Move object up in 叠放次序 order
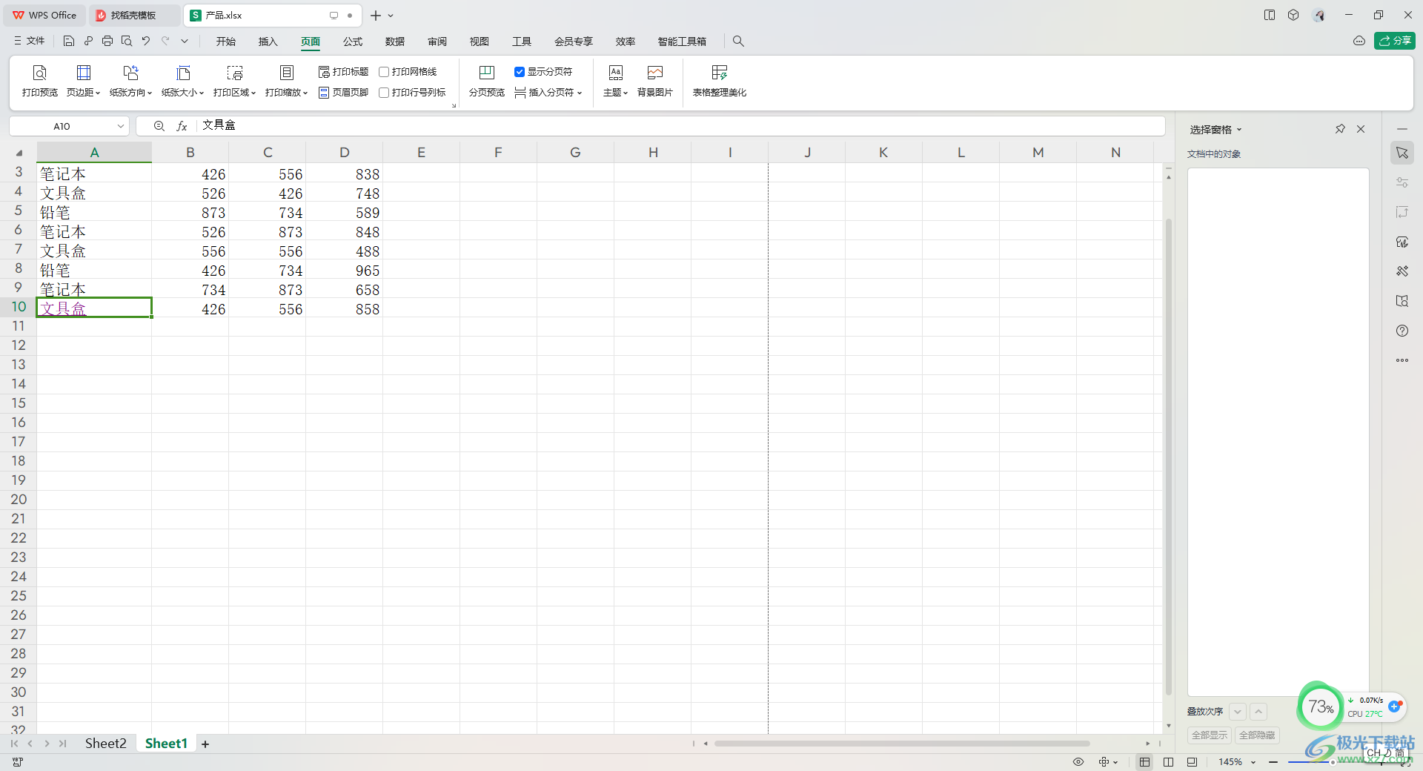 1258,712
